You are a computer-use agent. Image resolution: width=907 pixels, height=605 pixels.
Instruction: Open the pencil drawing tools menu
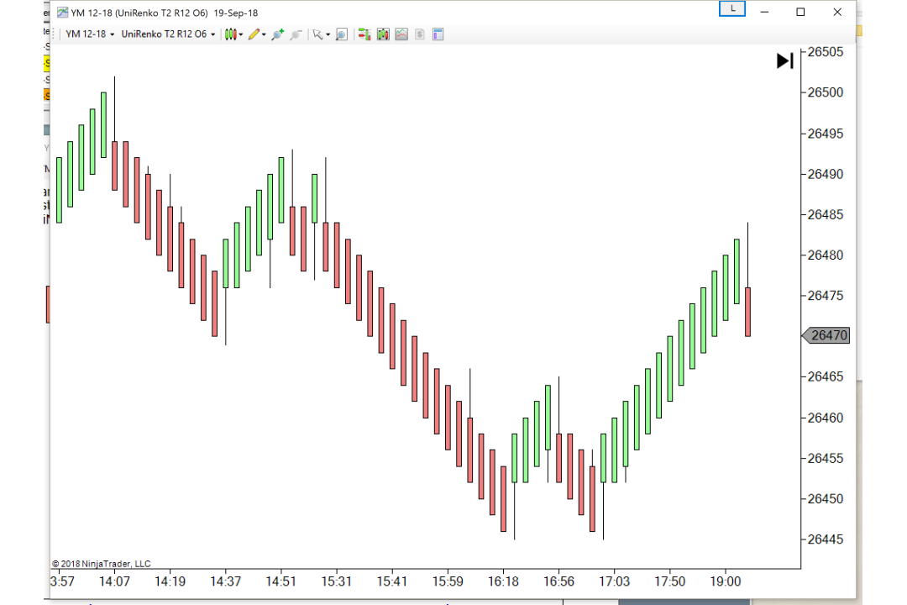pyautogui.click(x=257, y=34)
